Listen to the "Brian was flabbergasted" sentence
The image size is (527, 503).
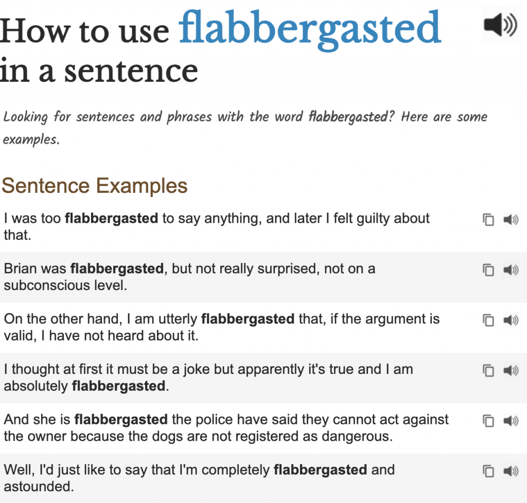(x=511, y=270)
